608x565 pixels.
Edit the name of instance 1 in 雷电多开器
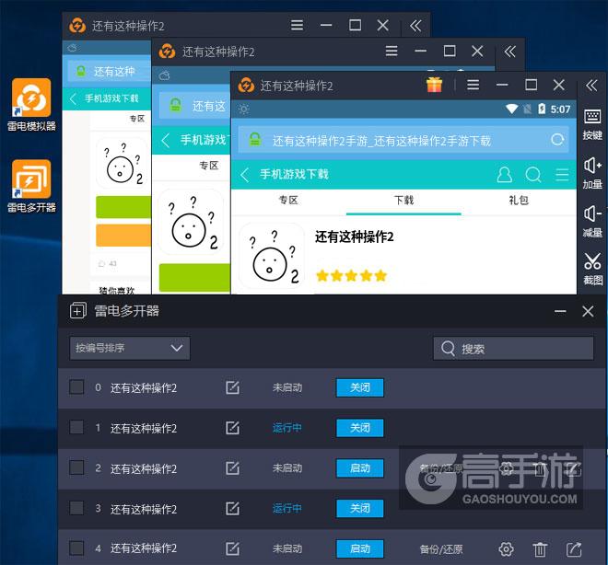232,428
